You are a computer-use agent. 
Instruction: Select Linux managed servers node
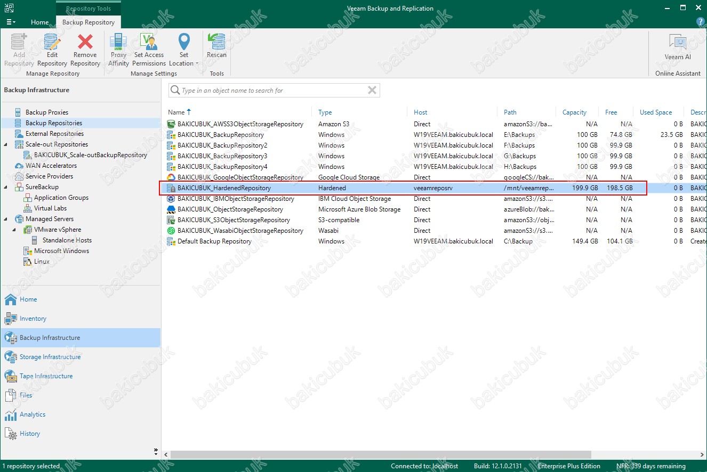[42, 262]
